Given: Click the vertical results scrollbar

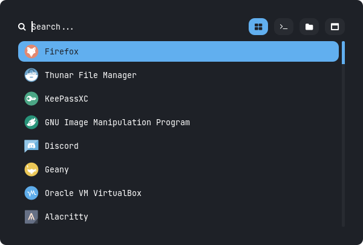Looking at the screenshot, I should point(343,133).
